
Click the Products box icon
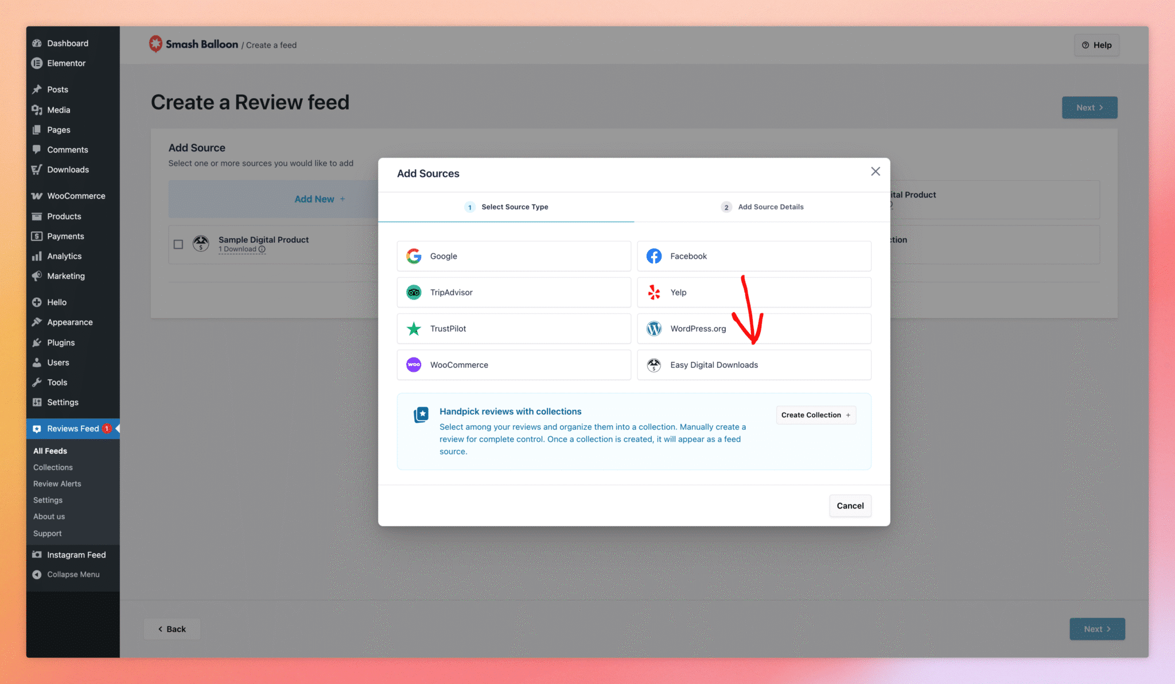tap(37, 216)
